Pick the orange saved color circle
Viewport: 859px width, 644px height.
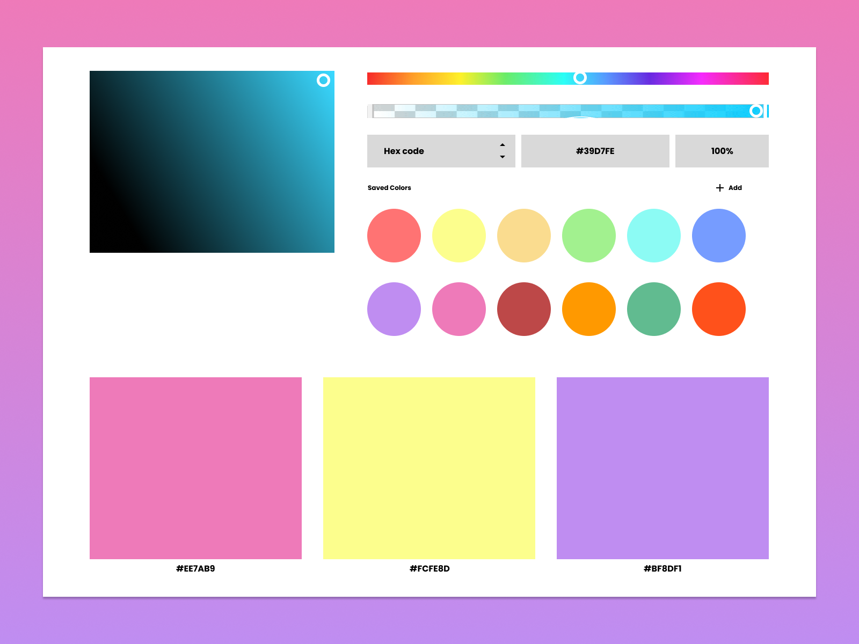(588, 309)
